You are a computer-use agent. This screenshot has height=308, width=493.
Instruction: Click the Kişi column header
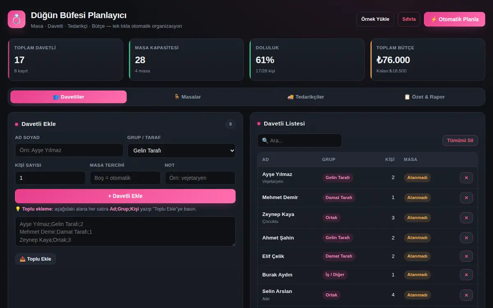coord(389,159)
